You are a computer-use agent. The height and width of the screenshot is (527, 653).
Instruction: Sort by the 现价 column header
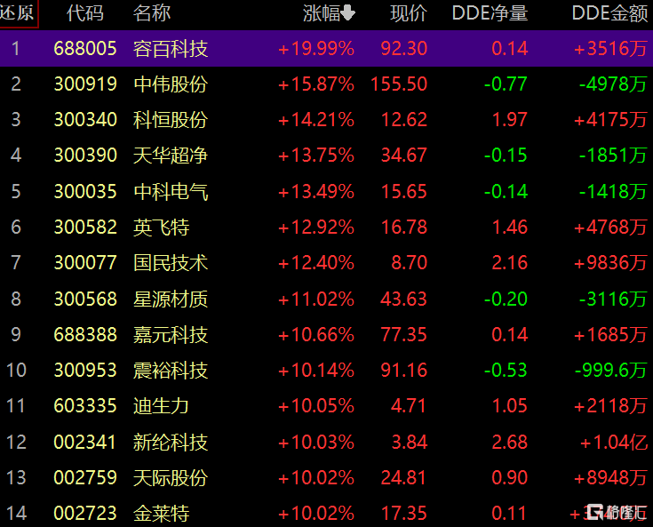pyautogui.click(x=409, y=13)
